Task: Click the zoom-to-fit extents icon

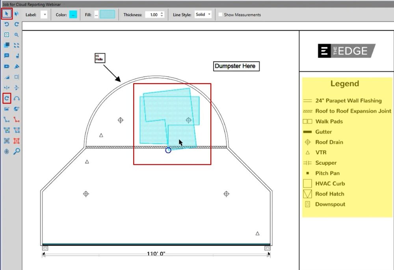Action: [x=7, y=35]
